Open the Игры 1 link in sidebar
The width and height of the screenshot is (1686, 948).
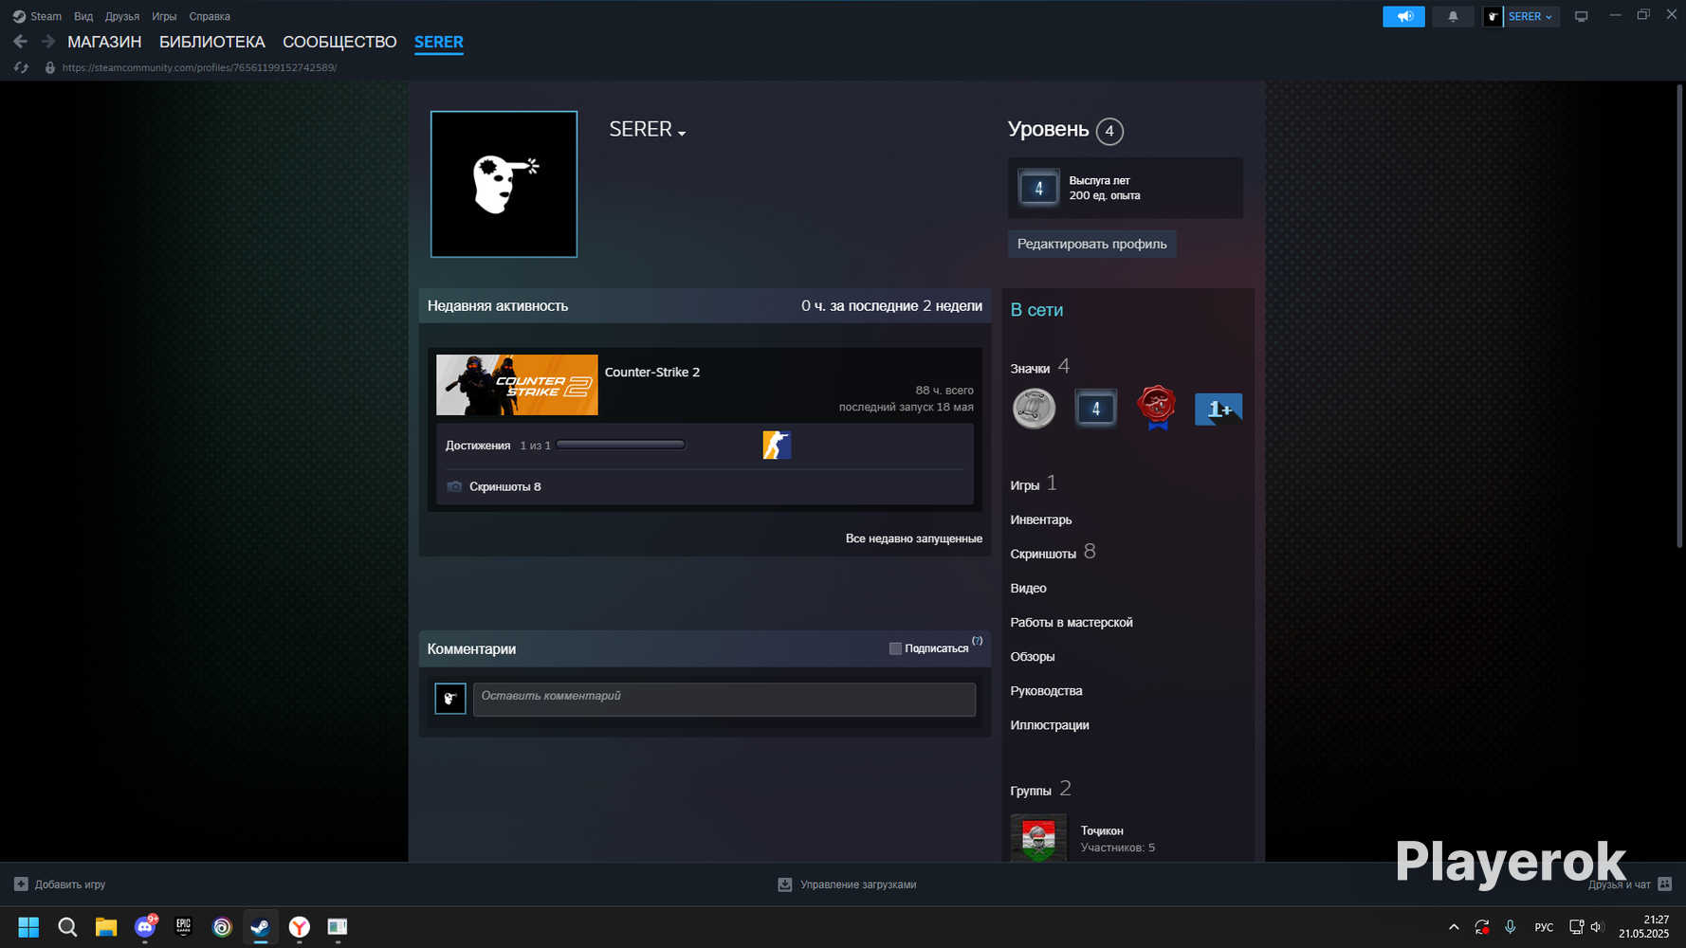tap(1034, 484)
